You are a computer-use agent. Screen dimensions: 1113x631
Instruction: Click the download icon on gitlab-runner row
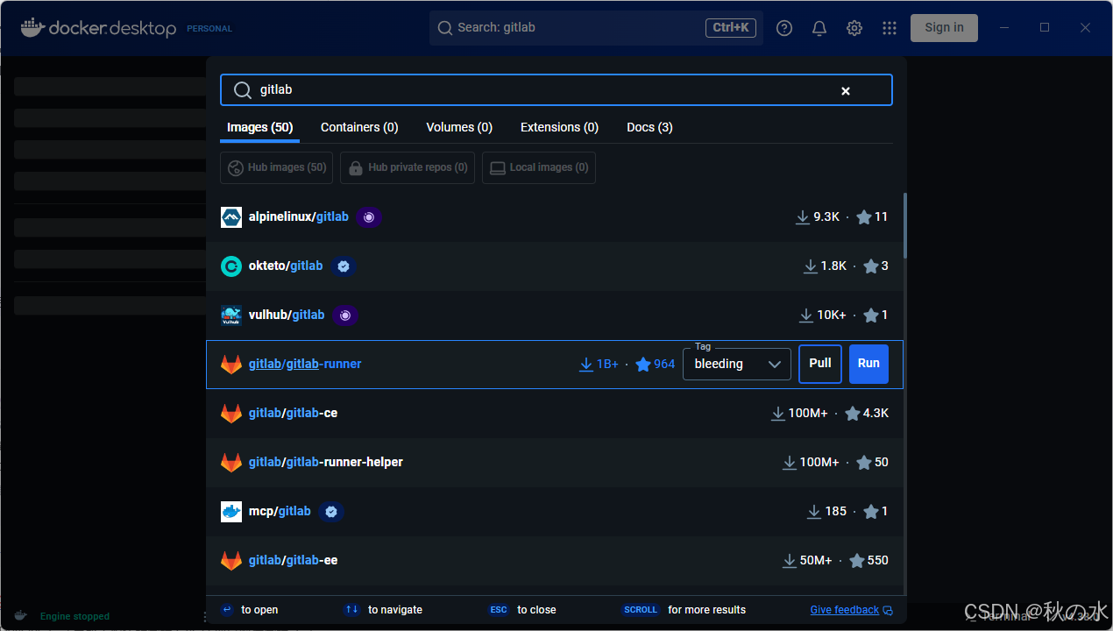(x=586, y=364)
